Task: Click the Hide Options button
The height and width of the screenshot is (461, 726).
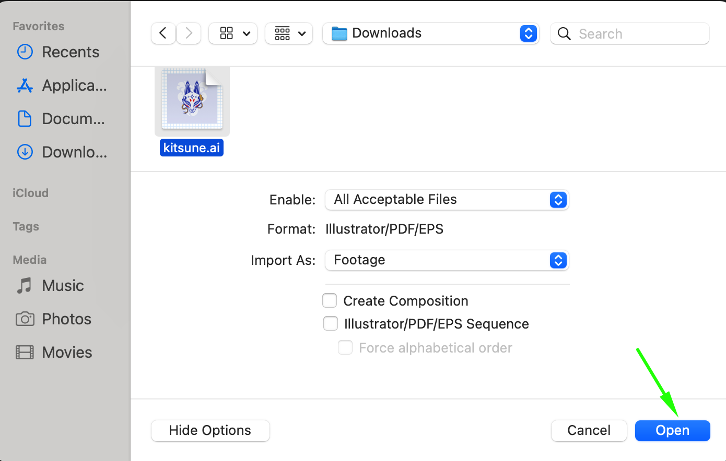Action: (210, 431)
